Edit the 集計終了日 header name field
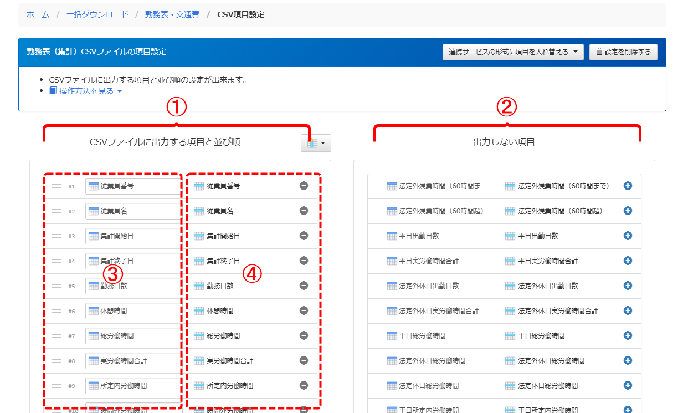This screenshot has width=688, height=413. pos(133,261)
